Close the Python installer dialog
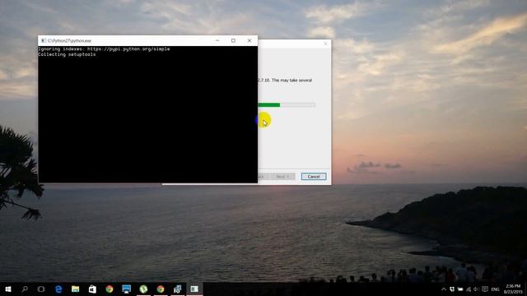The image size is (527, 296). (325, 44)
